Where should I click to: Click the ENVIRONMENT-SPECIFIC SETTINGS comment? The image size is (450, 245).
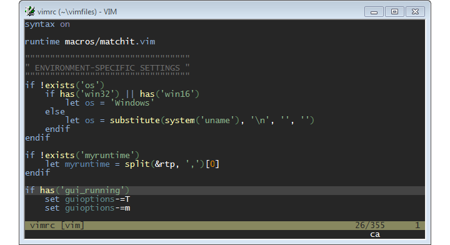pos(107,68)
